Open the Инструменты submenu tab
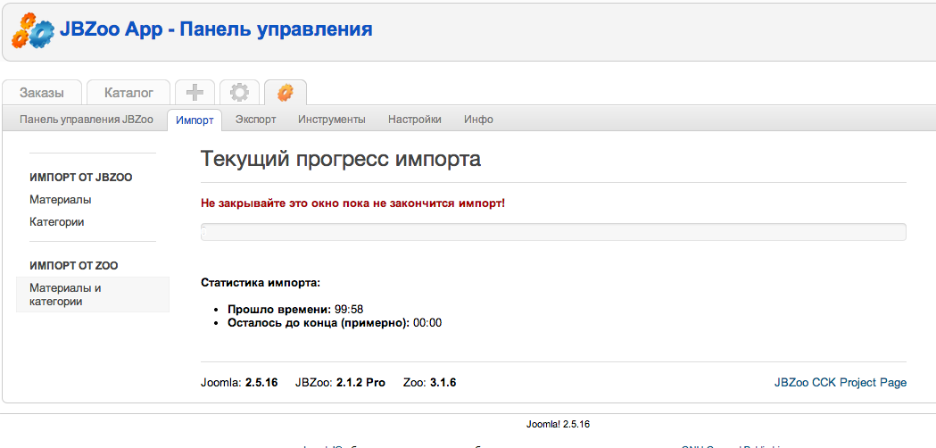Image resolution: width=936 pixels, height=448 pixels. click(x=332, y=120)
